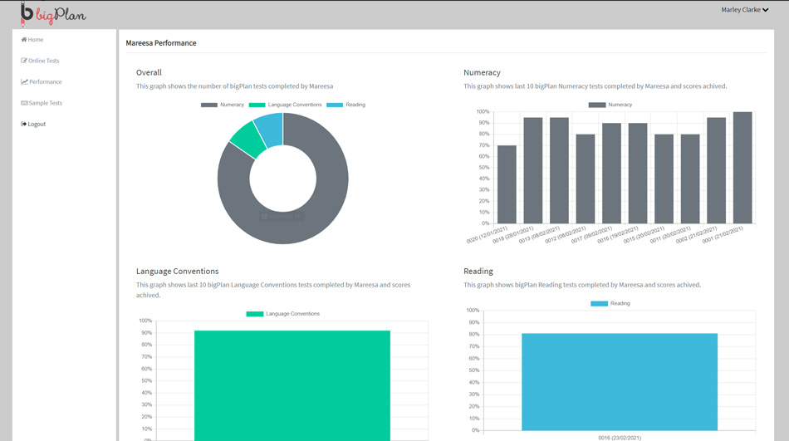Click the blue Reading legend swatch in Reading chart
This screenshot has height=441, width=789.
click(x=599, y=304)
